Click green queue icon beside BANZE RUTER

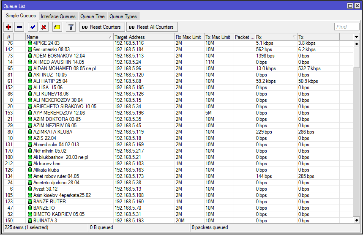click(30, 202)
